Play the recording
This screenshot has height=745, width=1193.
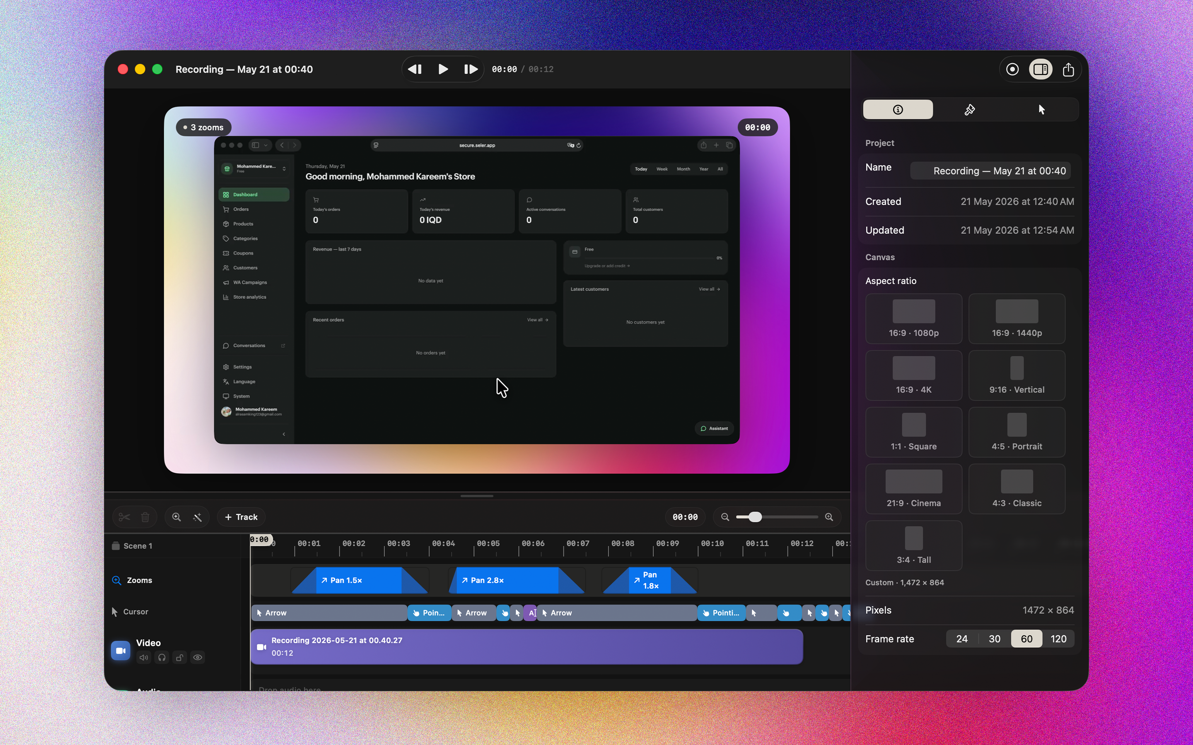(x=443, y=70)
